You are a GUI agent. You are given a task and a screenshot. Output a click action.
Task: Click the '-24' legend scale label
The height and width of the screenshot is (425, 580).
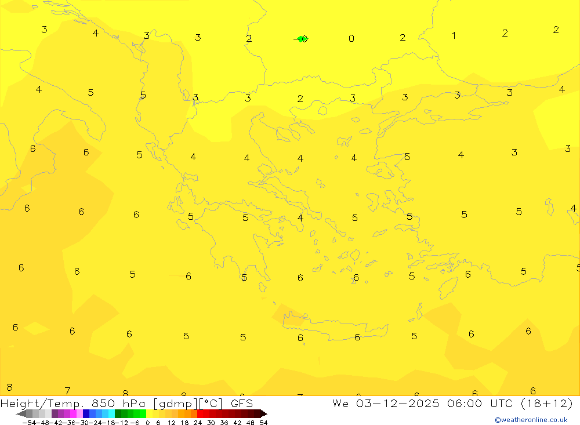click(x=96, y=423)
